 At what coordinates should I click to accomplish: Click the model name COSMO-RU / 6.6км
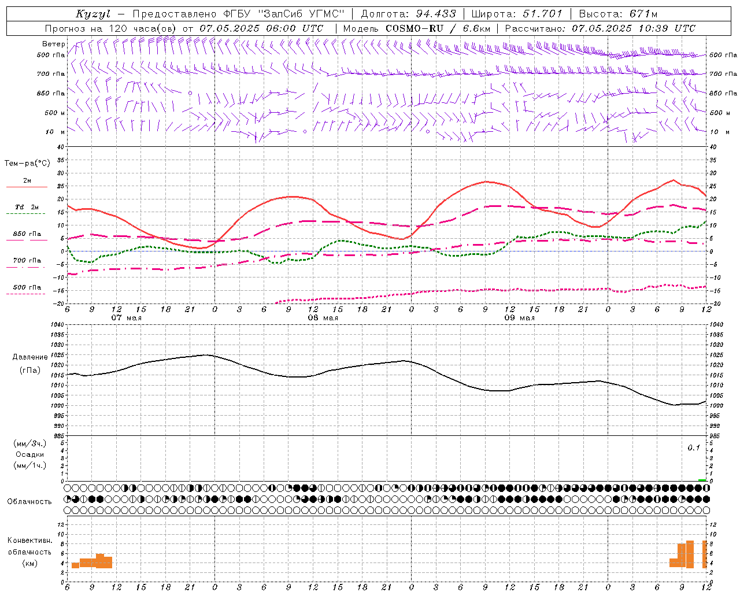[438, 28]
